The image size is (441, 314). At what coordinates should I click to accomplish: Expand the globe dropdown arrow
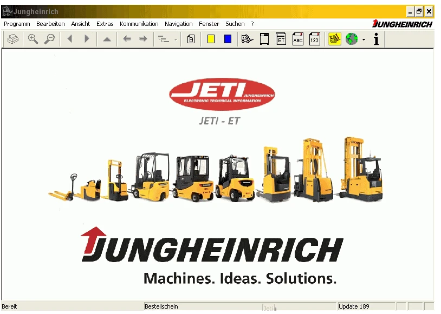[364, 39]
